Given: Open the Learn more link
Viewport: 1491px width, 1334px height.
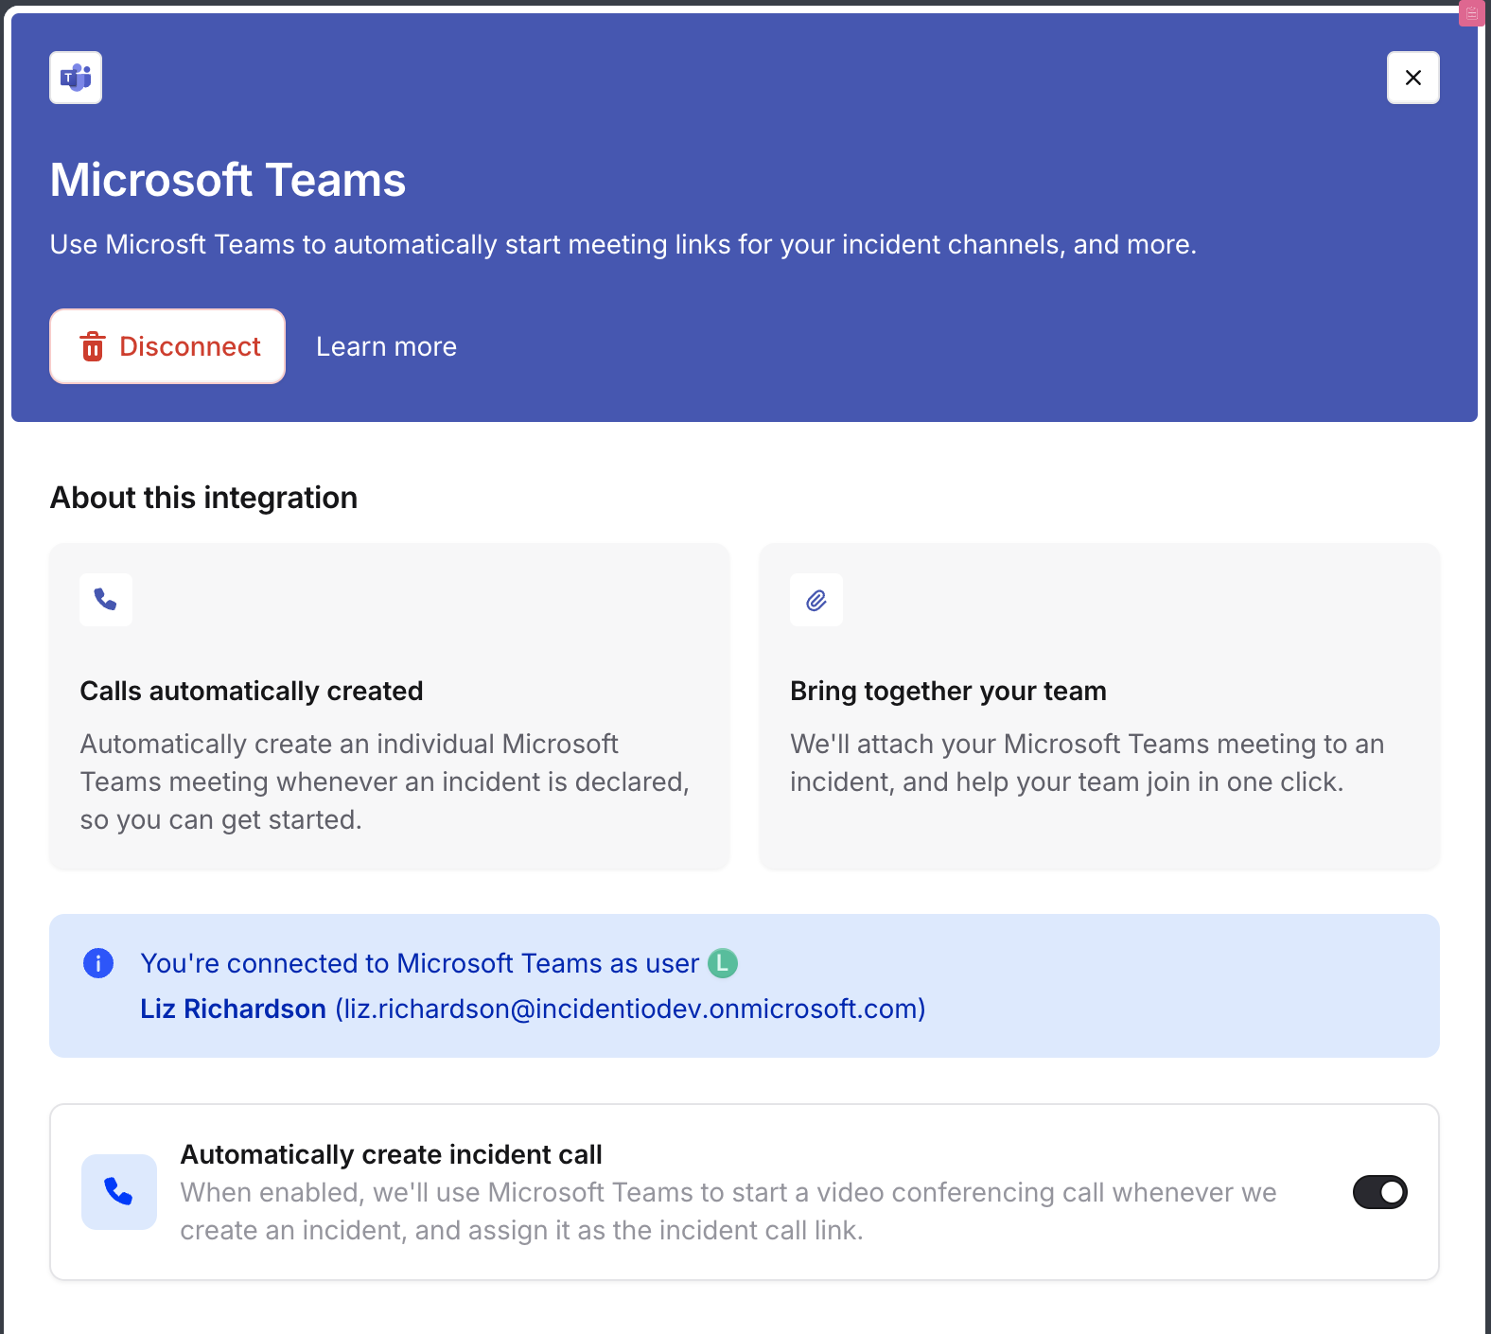Looking at the screenshot, I should click(386, 346).
